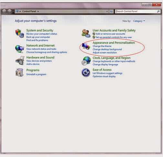Click the Network and Internet globe icon
This screenshot has height=157, width=163.
coord(19,49)
